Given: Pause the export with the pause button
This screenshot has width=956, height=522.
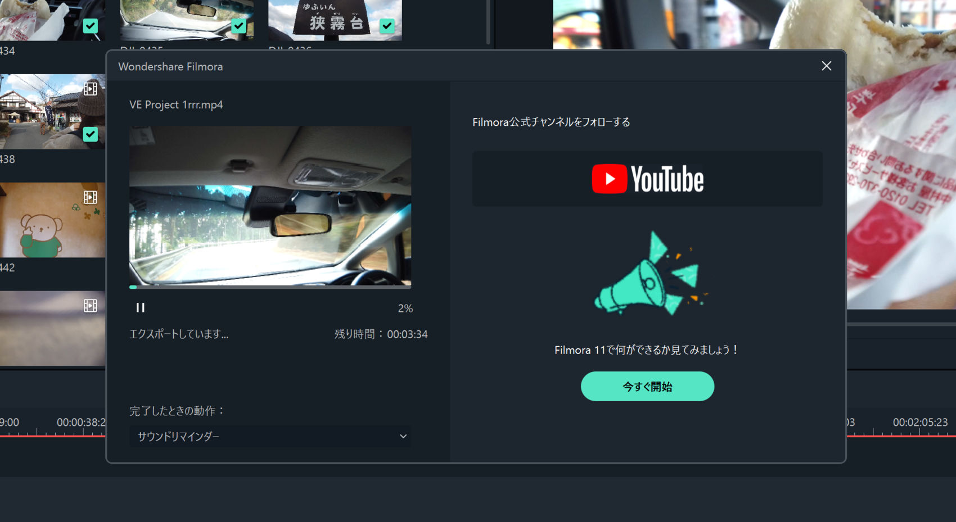Looking at the screenshot, I should tap(140, 307).
